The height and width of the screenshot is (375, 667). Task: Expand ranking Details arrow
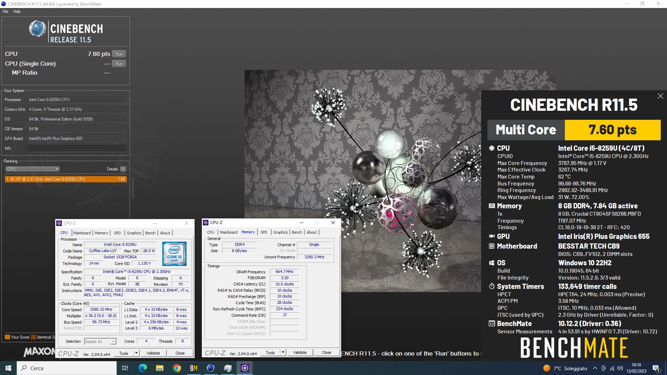123,169
